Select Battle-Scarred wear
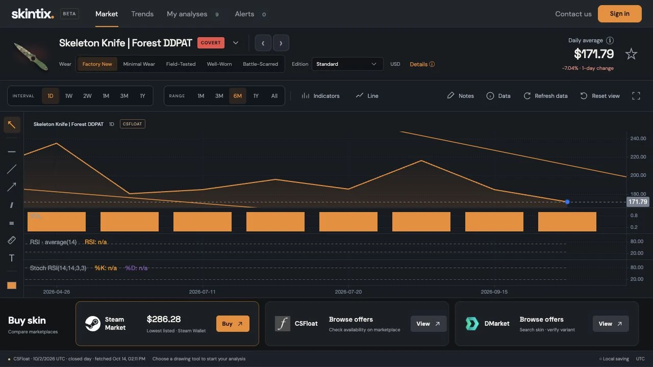Viewport: 653px width, 367px height. point(260,64)
